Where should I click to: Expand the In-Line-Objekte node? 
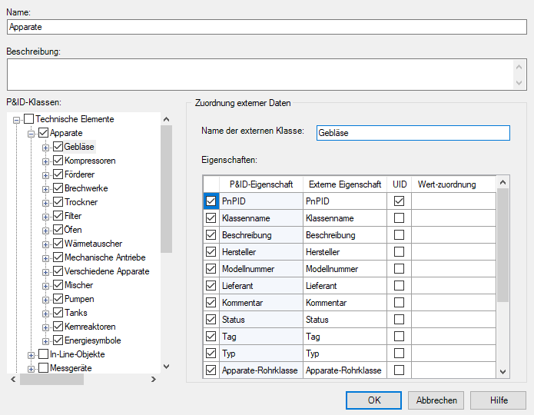tap(32, 354)
